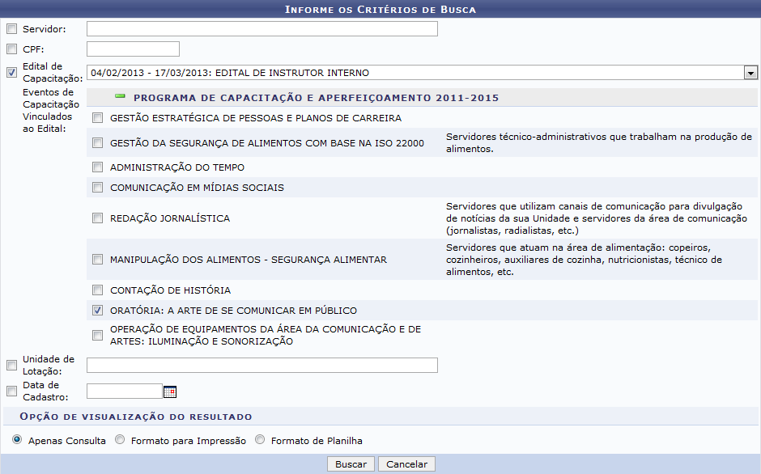The width and height of the screenshot is (761, 474).
Task: Check Gestão Estratégica de Pessoas event
Action: coord(97,118)
